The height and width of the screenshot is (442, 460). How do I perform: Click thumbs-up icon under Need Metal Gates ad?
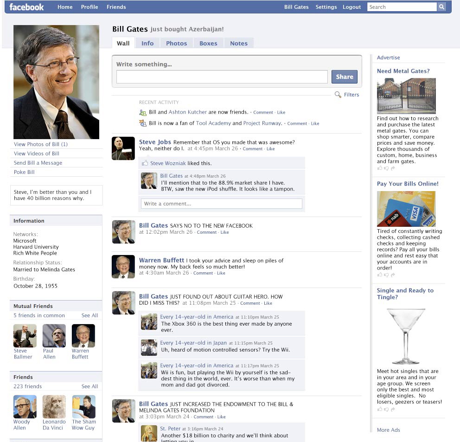coord(380,168)
